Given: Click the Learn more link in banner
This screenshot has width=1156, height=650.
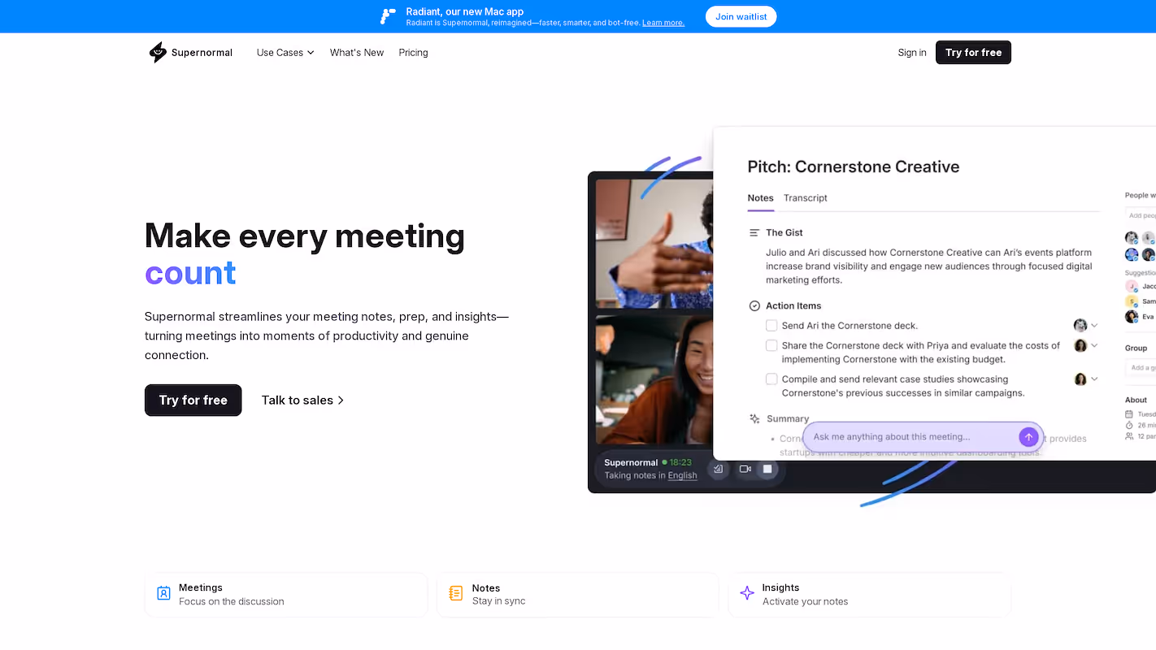Looking at the screenshot, I should pyautogui.click(x=663, y=23).
